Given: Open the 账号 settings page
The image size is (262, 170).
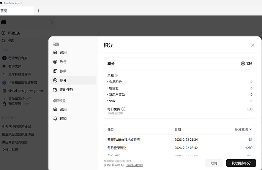Looking at the screenshot, I should click(x=73, y=62).
